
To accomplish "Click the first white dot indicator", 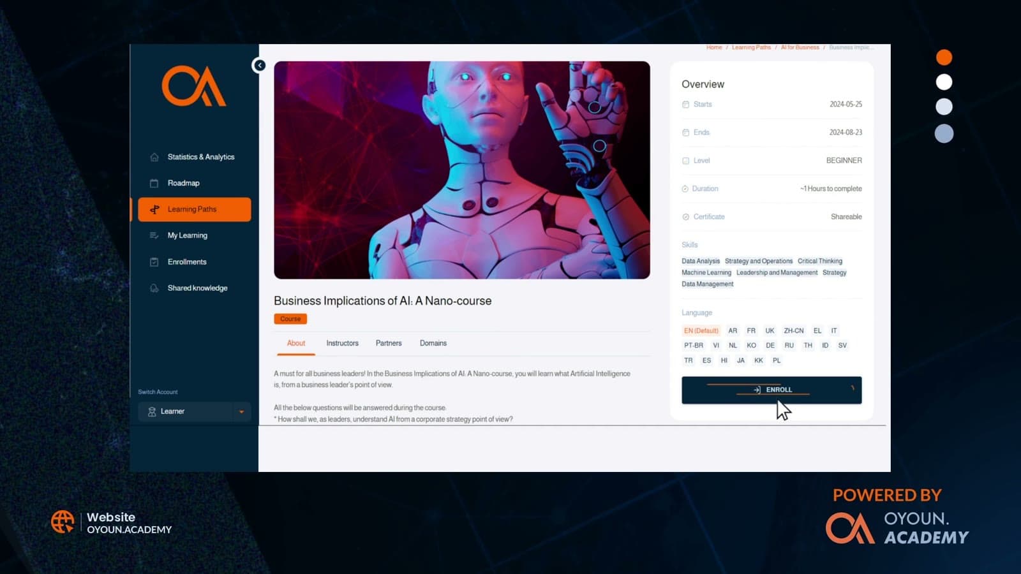I will (944, 82).
